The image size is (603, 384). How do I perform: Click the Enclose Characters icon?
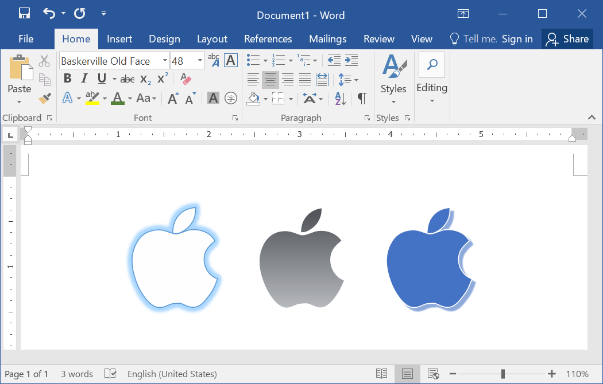coord(231,98)
